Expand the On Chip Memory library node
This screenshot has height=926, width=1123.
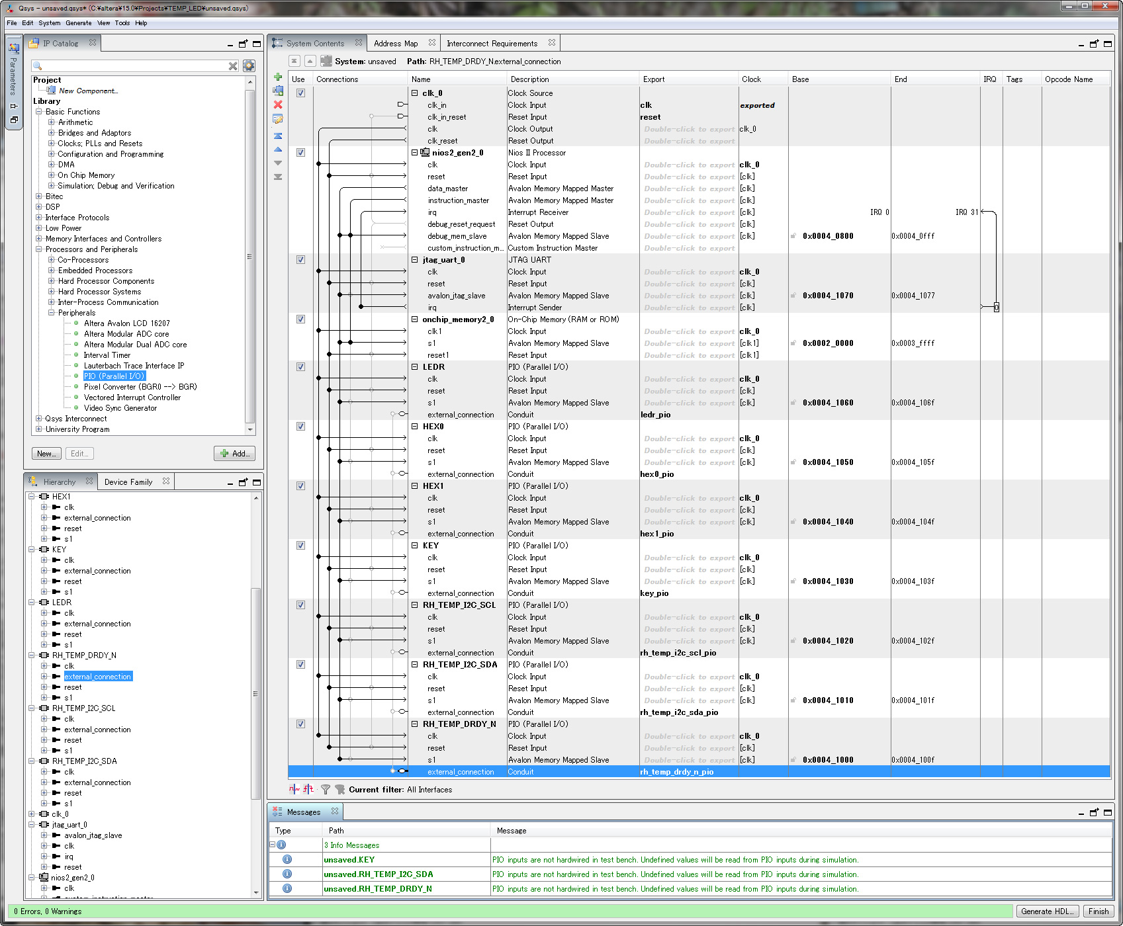[51, 175]
